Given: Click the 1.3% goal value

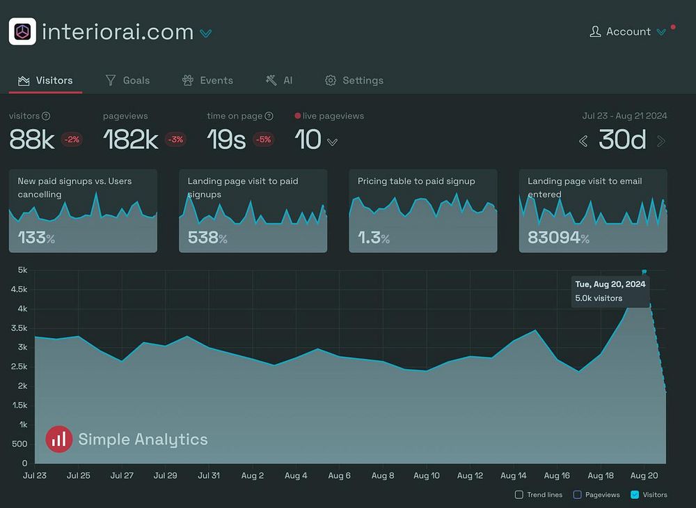Looking at the screenshot, I should pos(373,238).
